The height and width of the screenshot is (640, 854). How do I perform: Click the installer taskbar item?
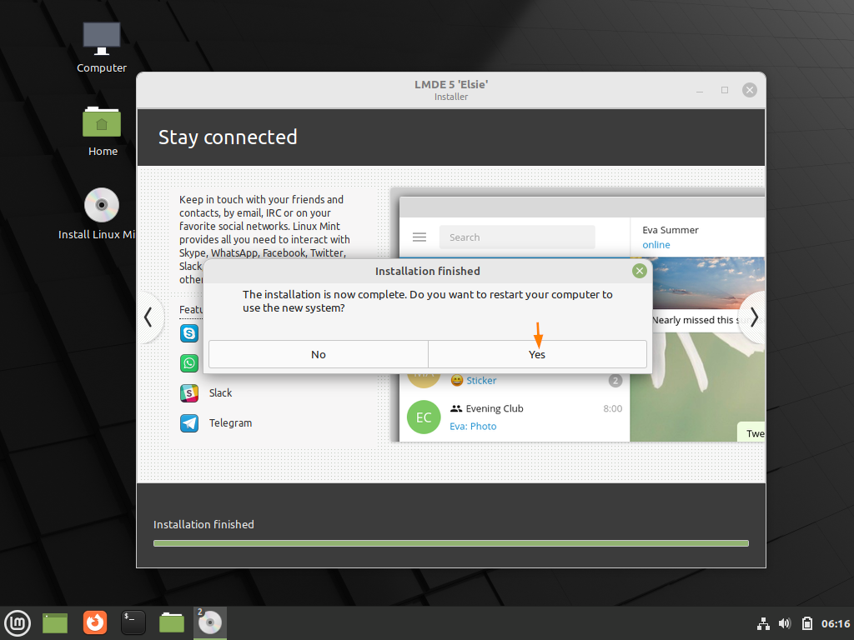210,623
